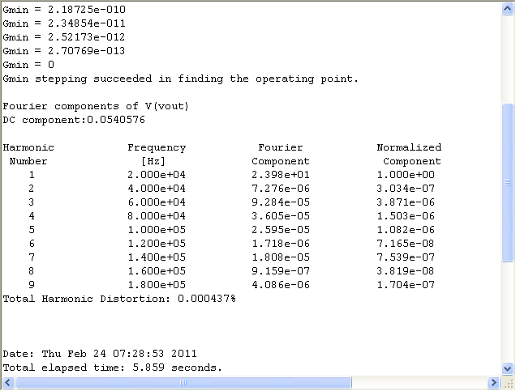Screen dimensions: 516x391
Task: Click the vertical scrollbar up arrow
Action: click(x=507, y=9)
